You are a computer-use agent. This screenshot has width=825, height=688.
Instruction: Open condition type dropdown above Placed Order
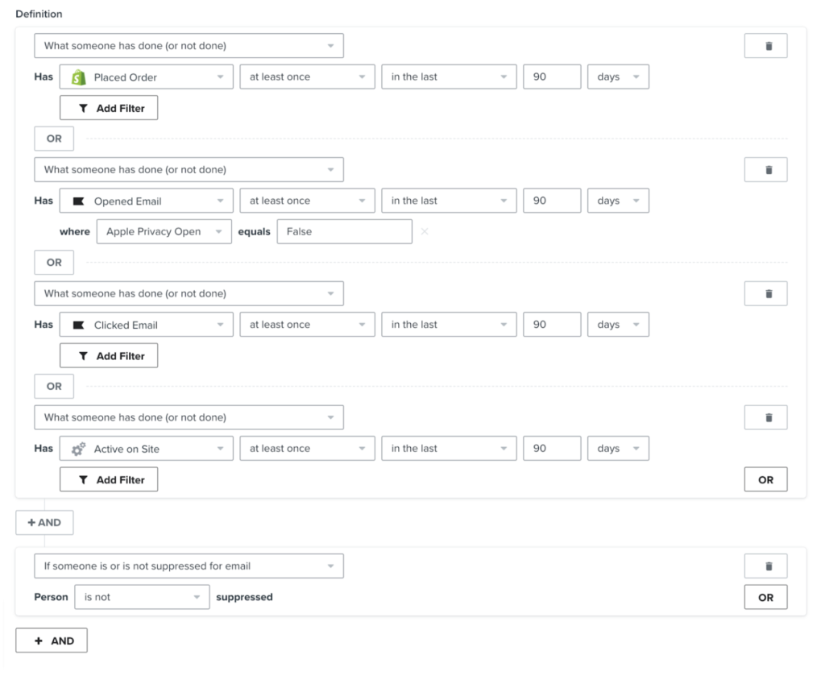pos(189,46)
